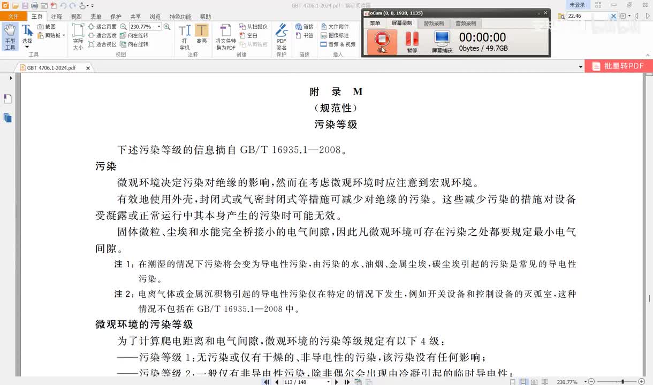653x385 pixels.
Task: Switch to Audio Recording (音频录制) tab in oCam
Action: coord(466,23)
